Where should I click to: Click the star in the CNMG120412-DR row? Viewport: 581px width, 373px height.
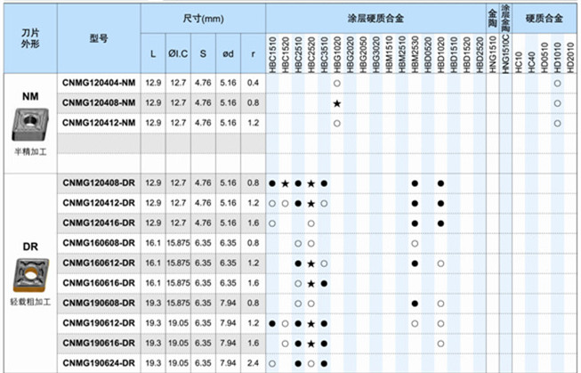tap(311, 203)
